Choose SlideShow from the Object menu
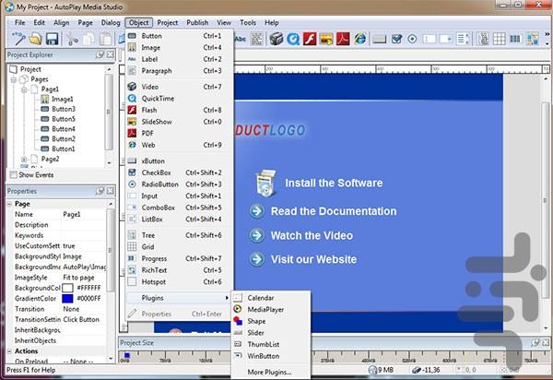Image resolution: width=553 pixels, height=380 pixels. 180,122
